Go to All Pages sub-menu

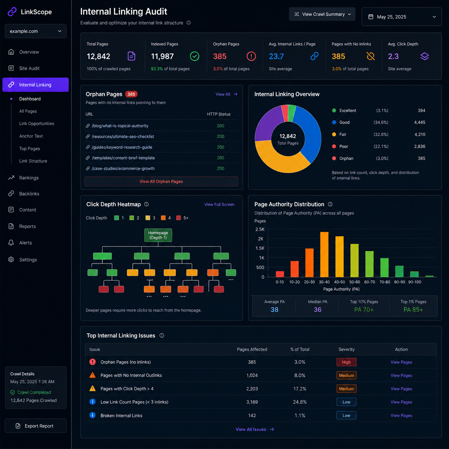click(x=28, y=111)
